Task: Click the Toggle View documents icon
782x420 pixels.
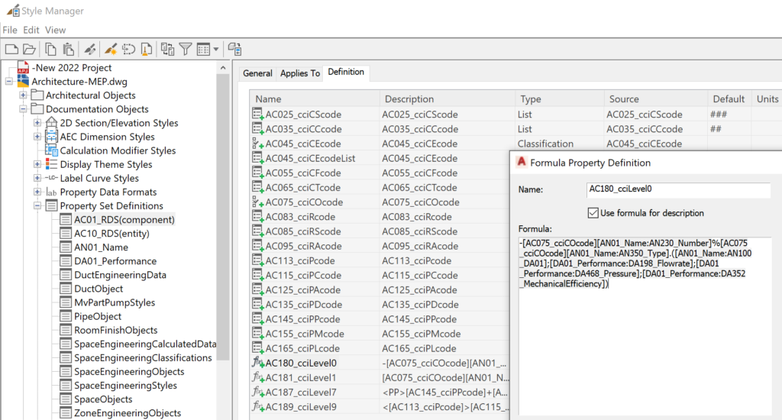Action: 167,49
